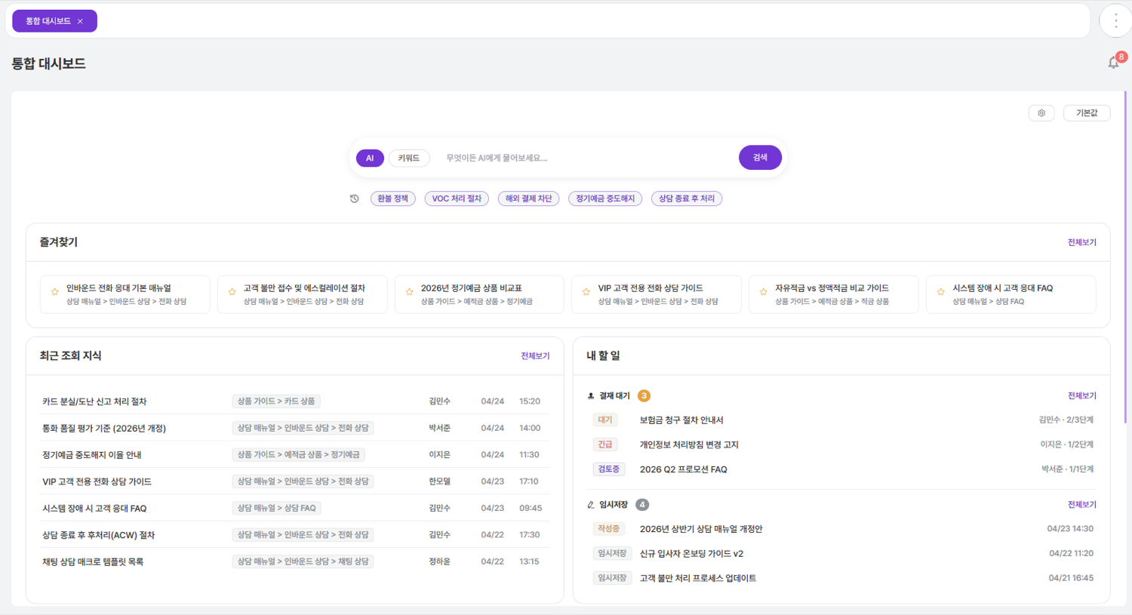Open the three-dot more options menu
This screenshot has width=1132, height=615.
(1115, 21)
